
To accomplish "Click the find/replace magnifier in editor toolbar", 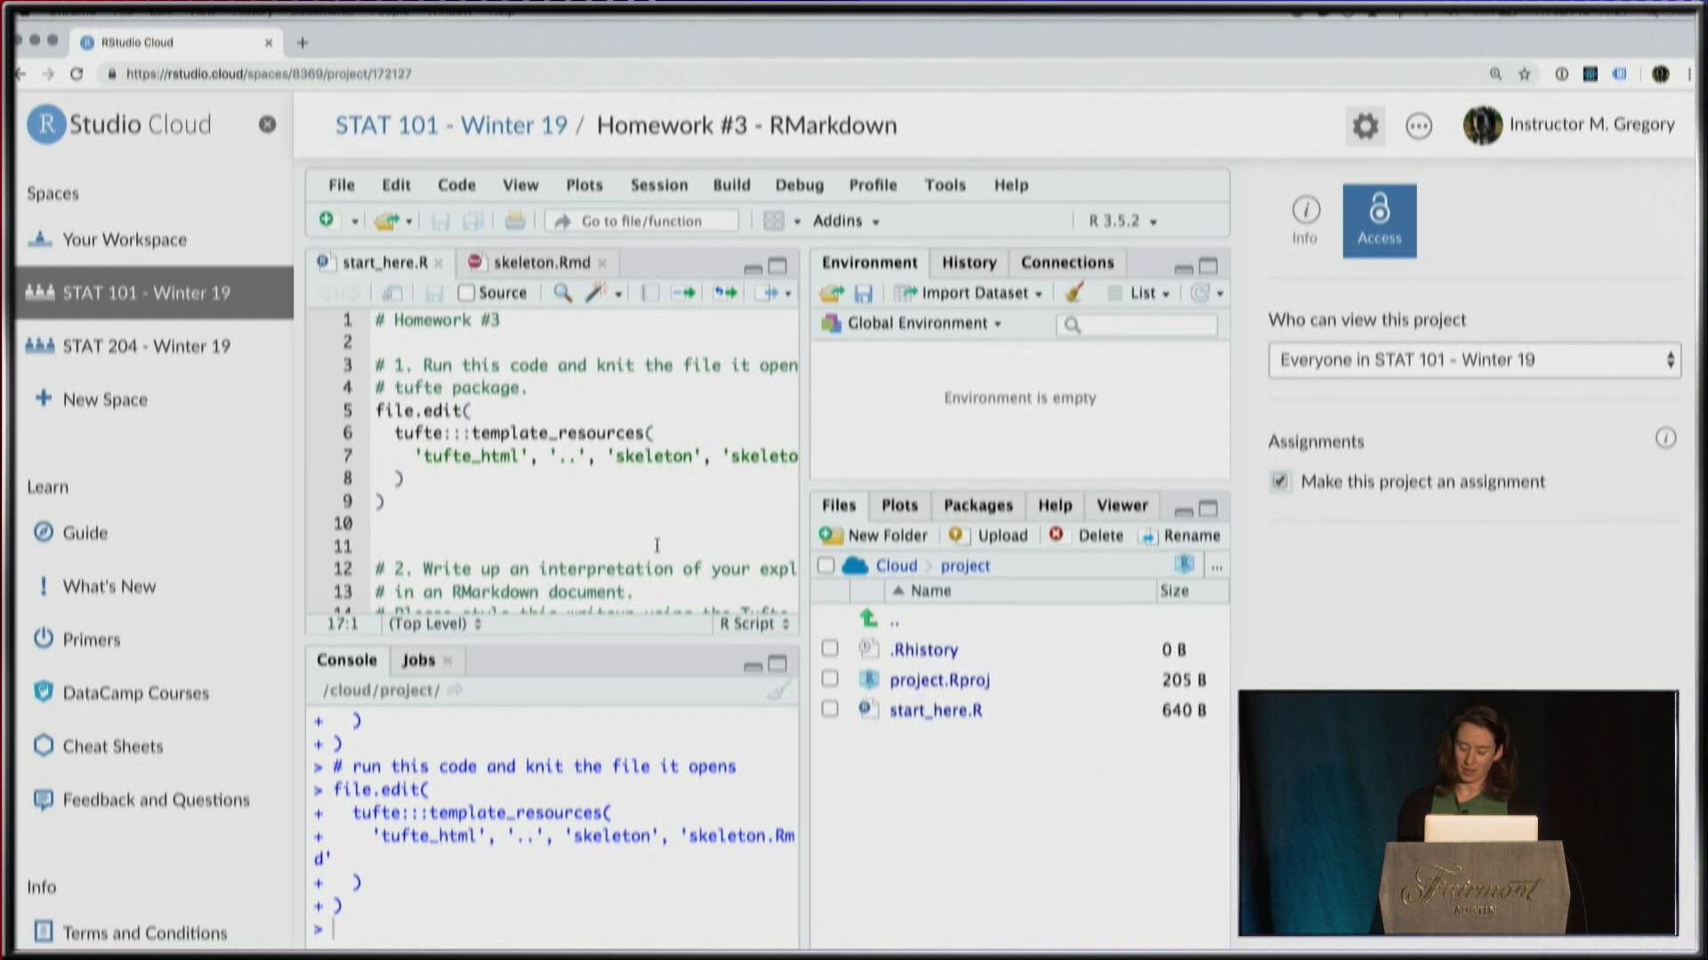I will (x=562, y=292).
